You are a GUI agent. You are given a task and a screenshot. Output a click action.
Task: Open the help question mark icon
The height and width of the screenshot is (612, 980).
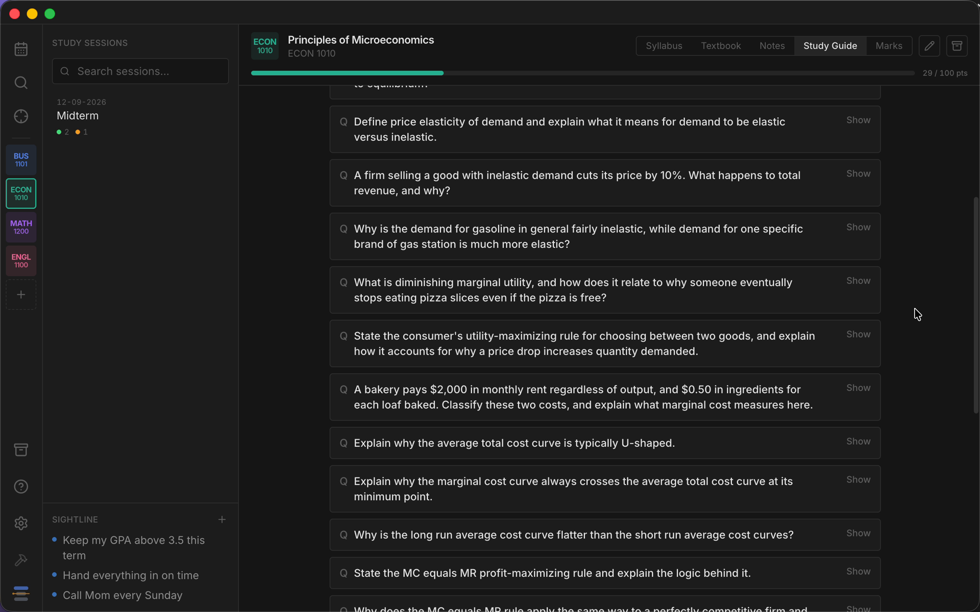point(21,487)
